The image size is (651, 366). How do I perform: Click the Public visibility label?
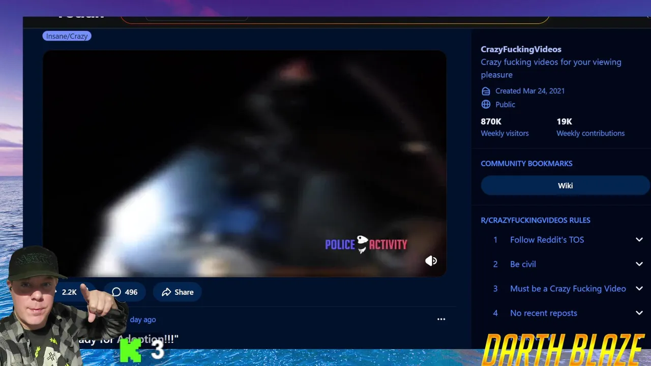[505, 104]
